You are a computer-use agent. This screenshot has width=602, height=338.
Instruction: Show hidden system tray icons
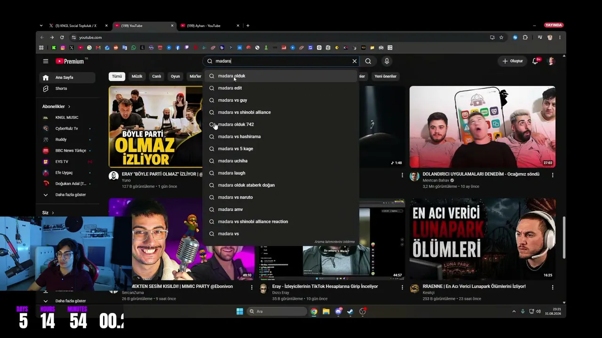click(514, 311)
